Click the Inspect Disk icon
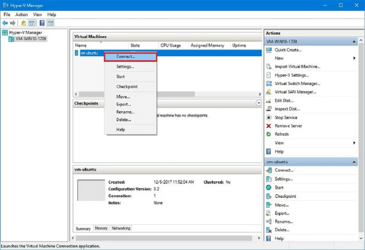This screenshot has width=365, height=250. [269, 109]
